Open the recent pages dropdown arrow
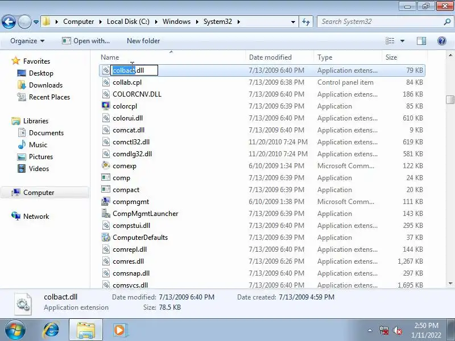The height and width of the screenshot is (341, 455). coord(36,22)
